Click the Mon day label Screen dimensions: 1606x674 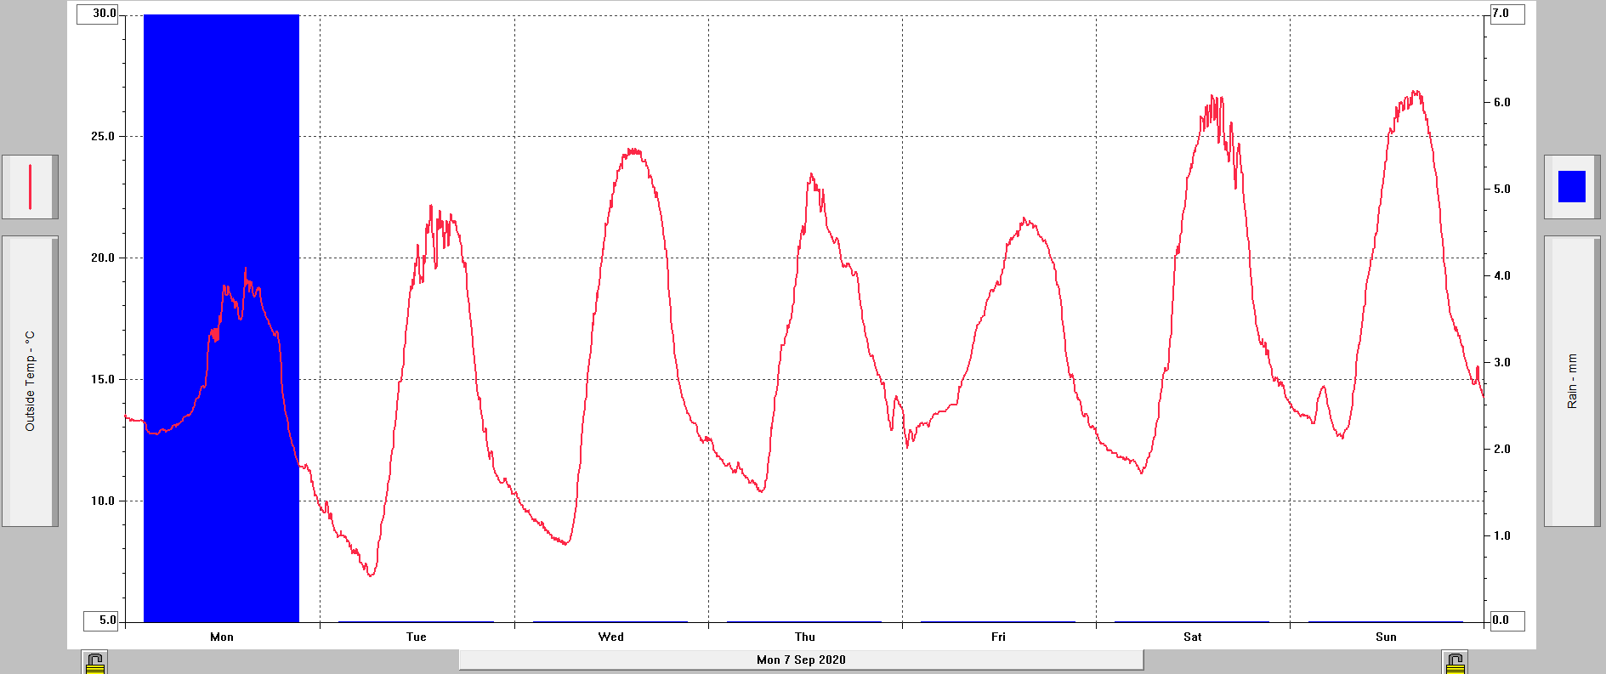point(222,637)
